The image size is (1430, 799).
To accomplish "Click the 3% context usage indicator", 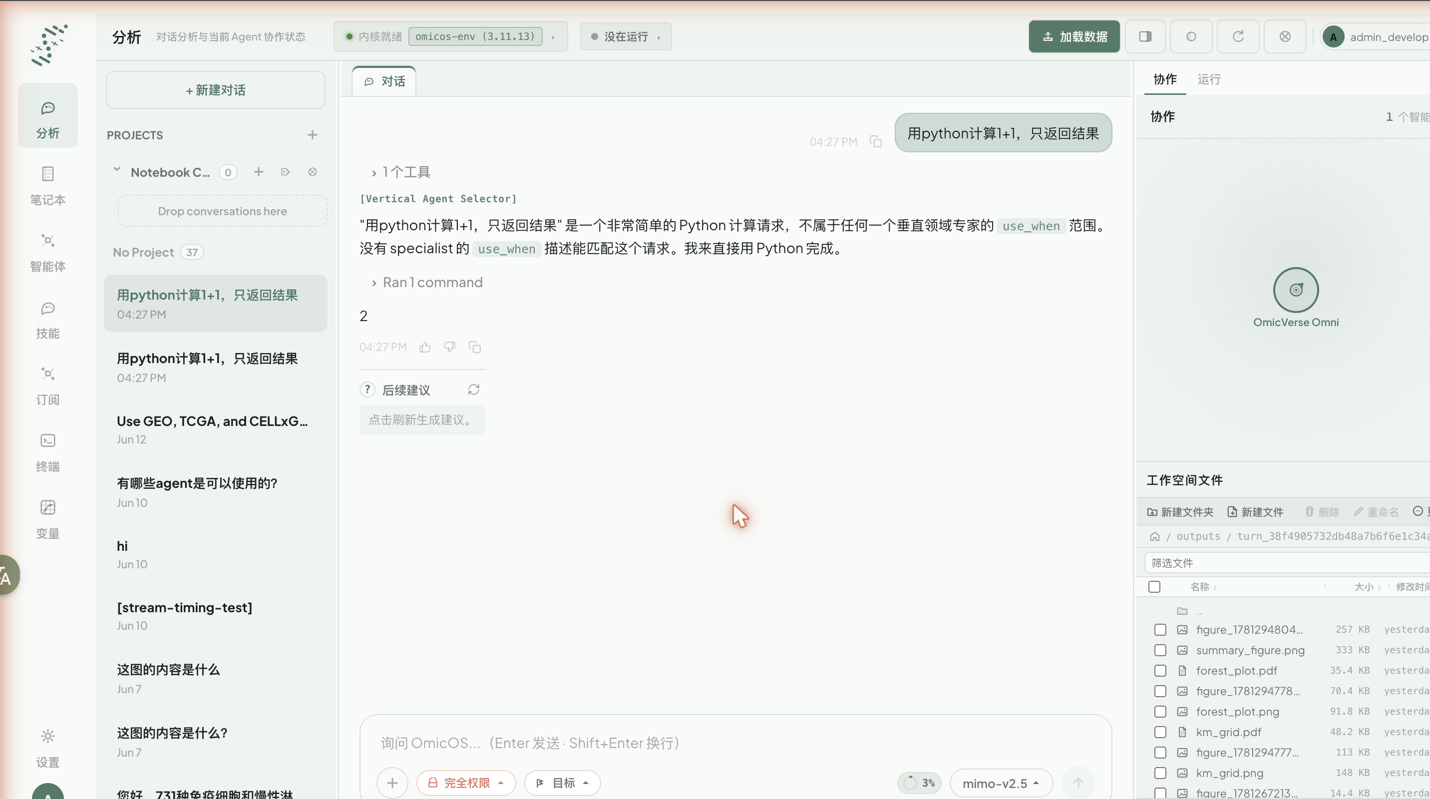I will point(919,783).
